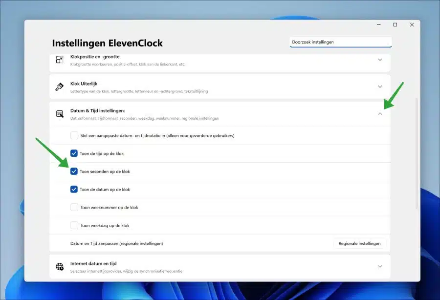Viewport: 440px width, 300px height.
Task: Click 'Datum & Tijd instellingen:' title text
Action: (x=98, y=111)
